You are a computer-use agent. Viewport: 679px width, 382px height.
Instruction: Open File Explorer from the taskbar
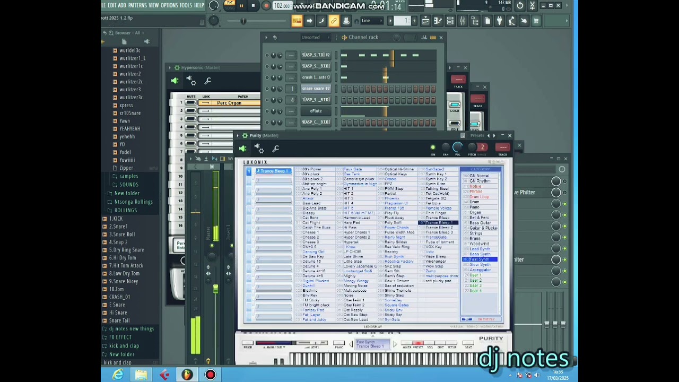click(141, 375)
